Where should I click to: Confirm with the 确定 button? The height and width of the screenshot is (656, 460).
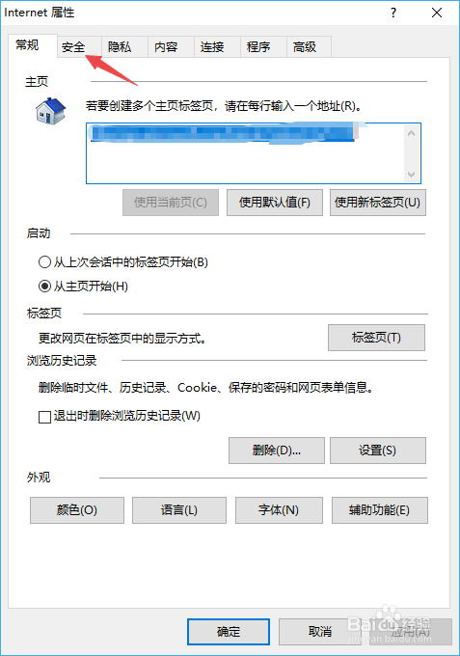tap(229, 632)
